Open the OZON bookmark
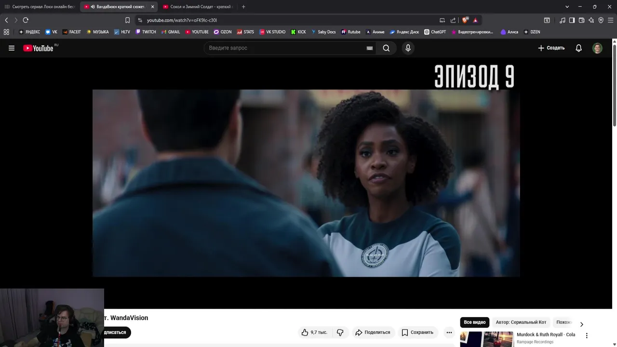Image resolution: width=617 pixels, height=347 pixels. tap(223, 32)
